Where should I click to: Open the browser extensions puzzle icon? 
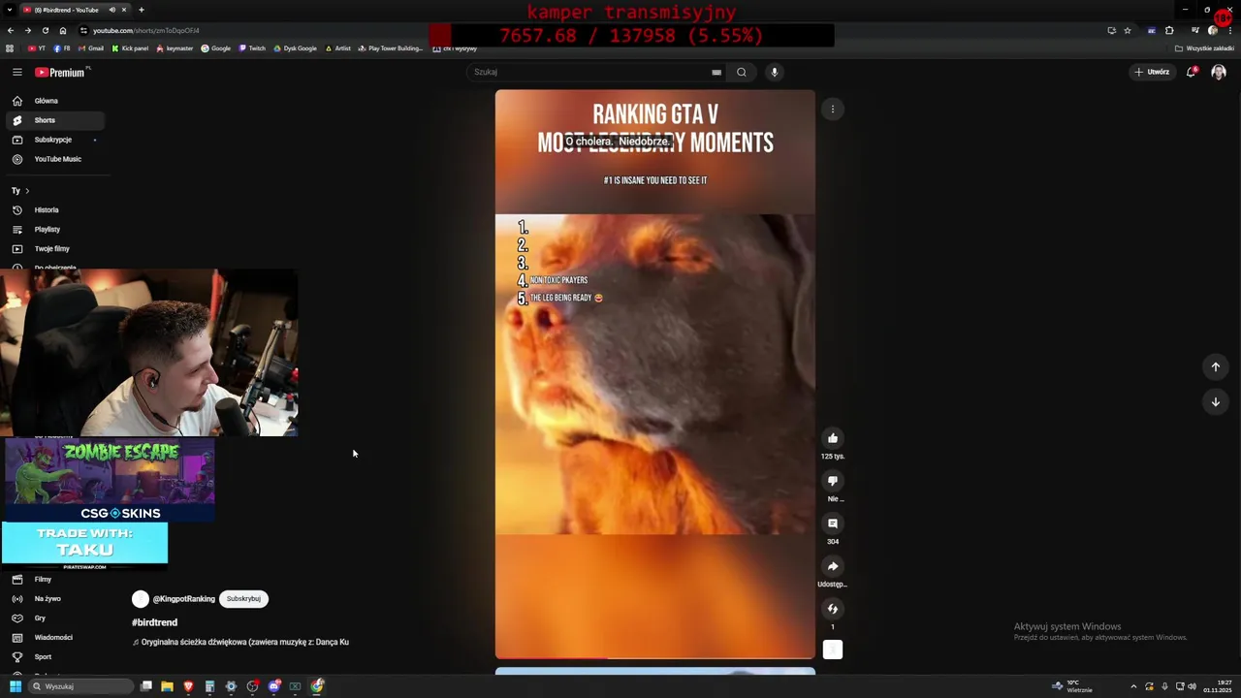[1169, 30]
